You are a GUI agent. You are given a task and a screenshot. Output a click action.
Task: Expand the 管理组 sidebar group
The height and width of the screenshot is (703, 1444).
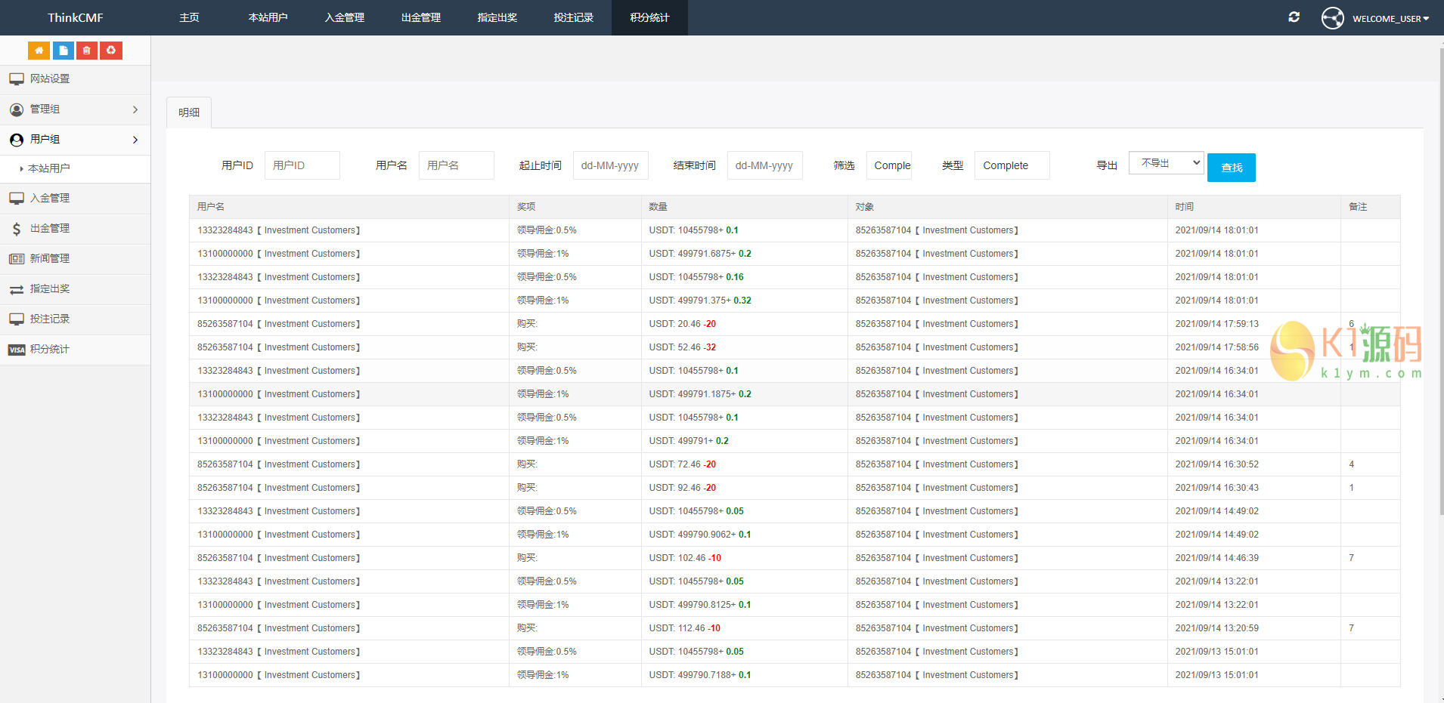[x=75, y=109]
